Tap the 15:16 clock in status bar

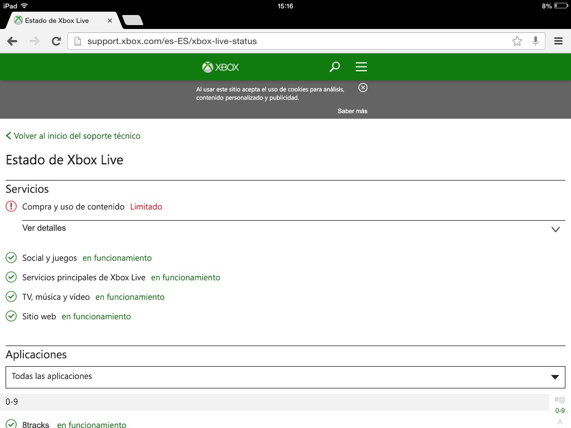pyautogui.click(x=285, y=6)
